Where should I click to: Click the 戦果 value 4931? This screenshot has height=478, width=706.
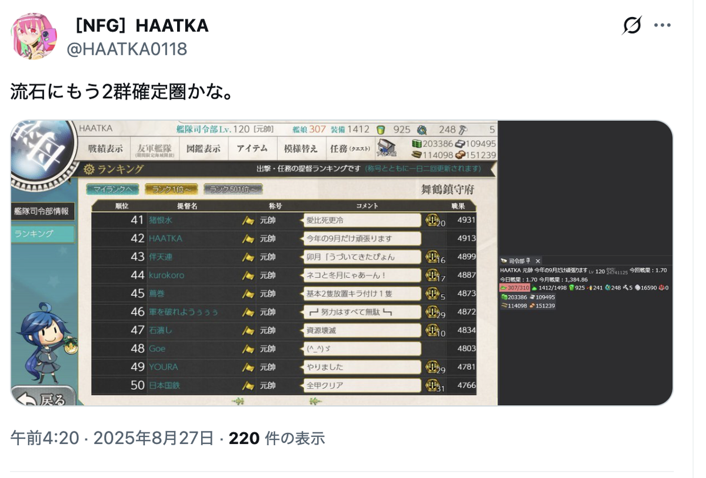[467, 220]
